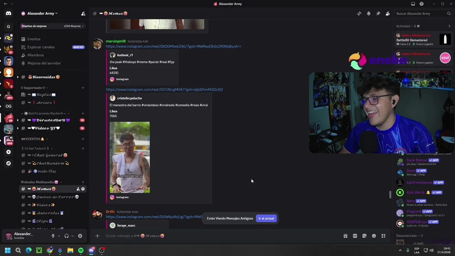Open the GIF picker icon
The image size is (455, 256).
355,236
